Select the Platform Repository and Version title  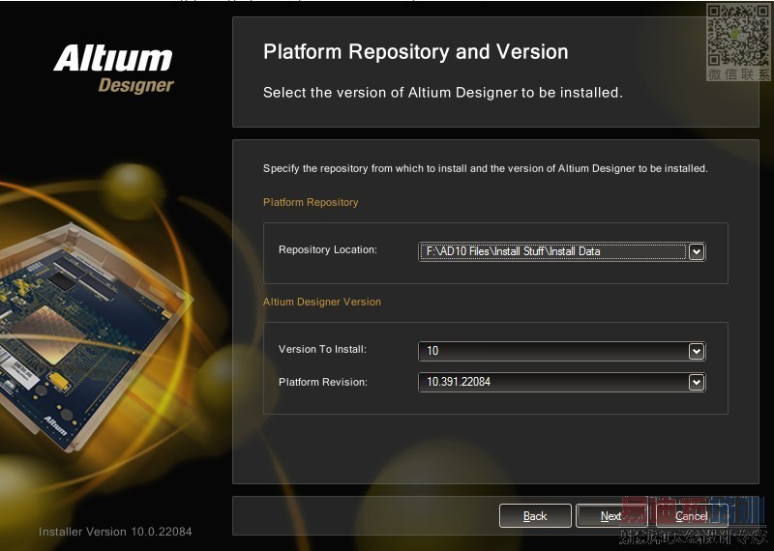coord(416,52)
